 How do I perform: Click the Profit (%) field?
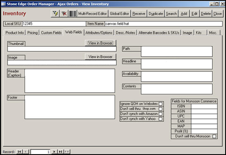(204, 131)
